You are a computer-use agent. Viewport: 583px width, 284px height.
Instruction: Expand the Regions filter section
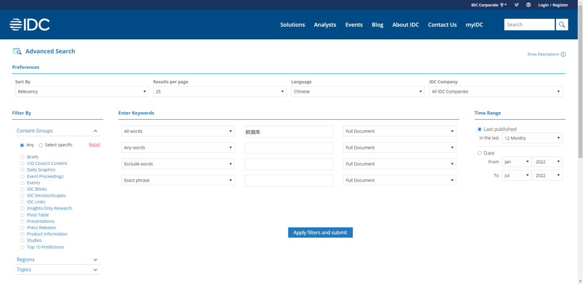[95, 260]
